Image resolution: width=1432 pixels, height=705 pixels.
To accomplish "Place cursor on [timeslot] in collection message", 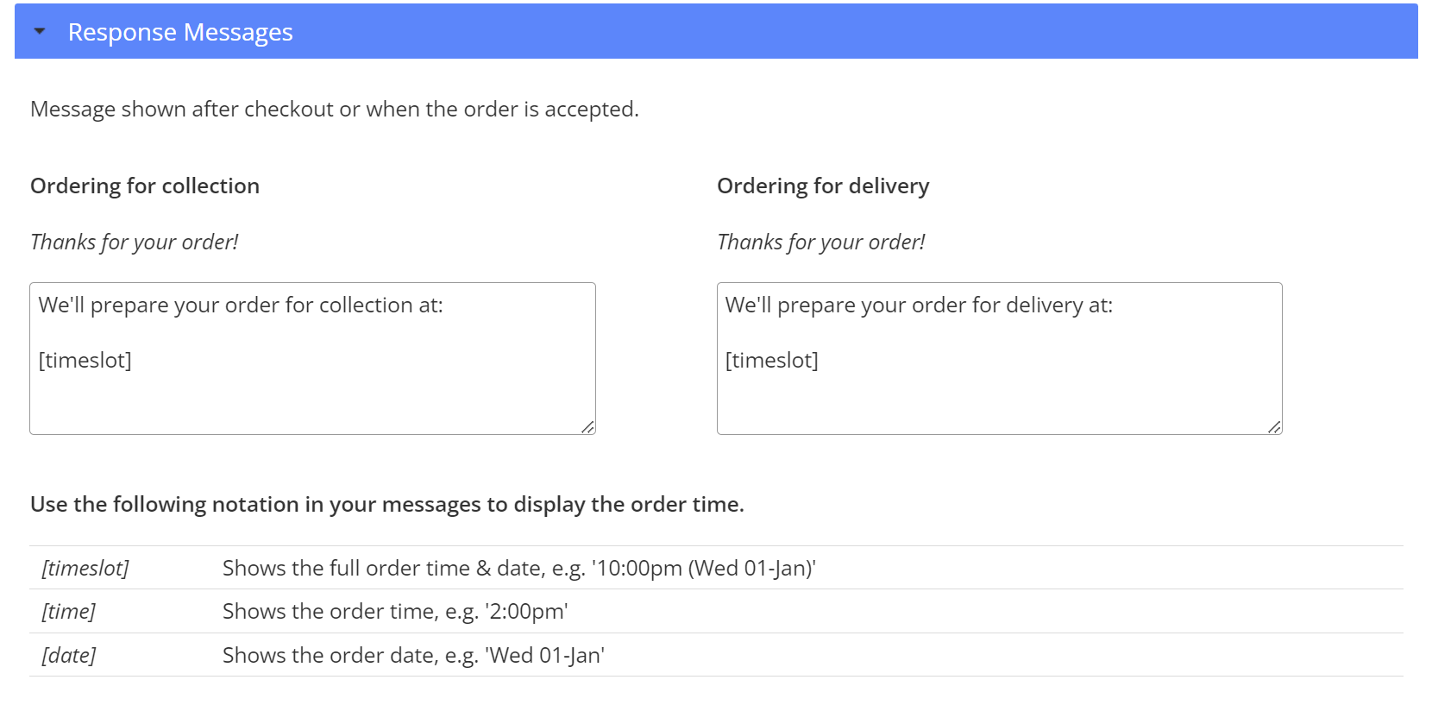I will click(85, 360).
